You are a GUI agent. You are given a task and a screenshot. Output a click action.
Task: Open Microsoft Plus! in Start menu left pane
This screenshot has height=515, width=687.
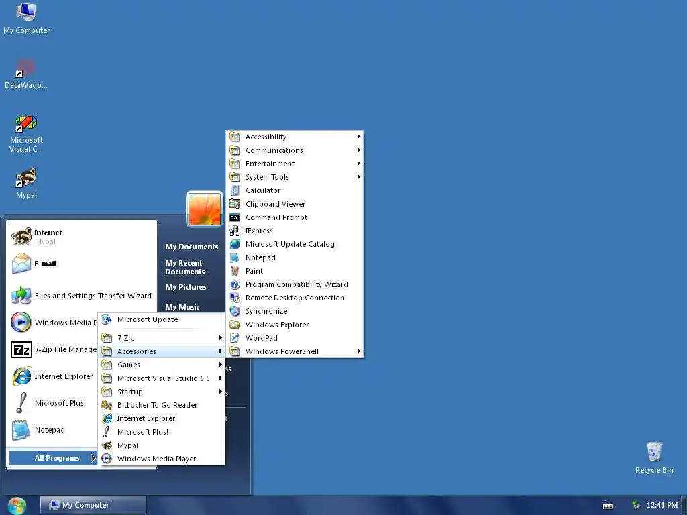[x=54, y=403]
